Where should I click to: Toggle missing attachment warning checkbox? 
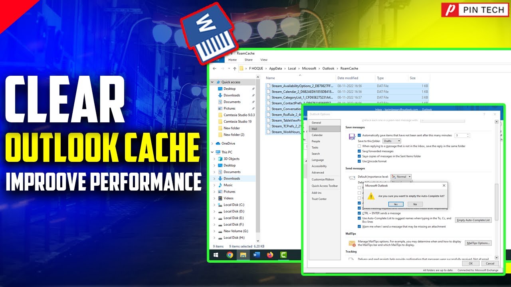pyautogui.click(x=359, y=227)
